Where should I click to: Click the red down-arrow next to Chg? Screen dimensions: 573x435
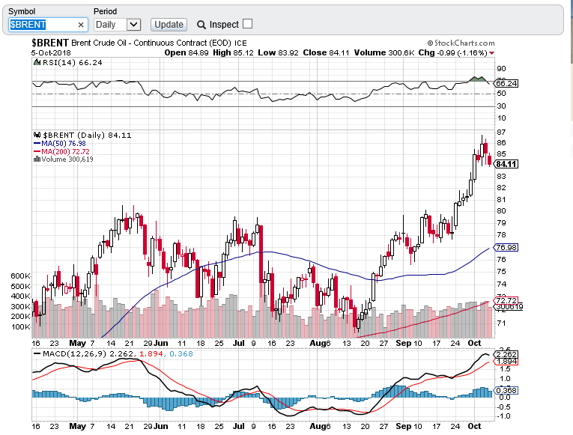pos(491,53)
